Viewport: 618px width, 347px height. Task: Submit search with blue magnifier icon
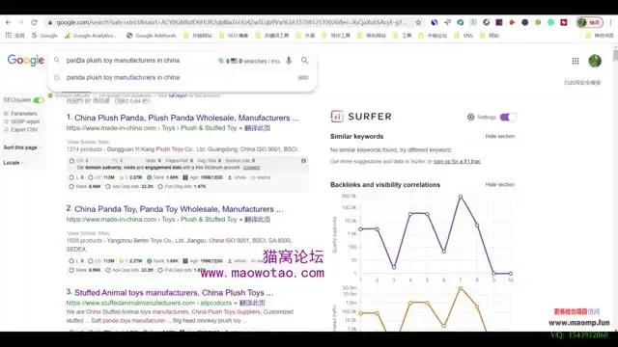(x=305, y=60)
